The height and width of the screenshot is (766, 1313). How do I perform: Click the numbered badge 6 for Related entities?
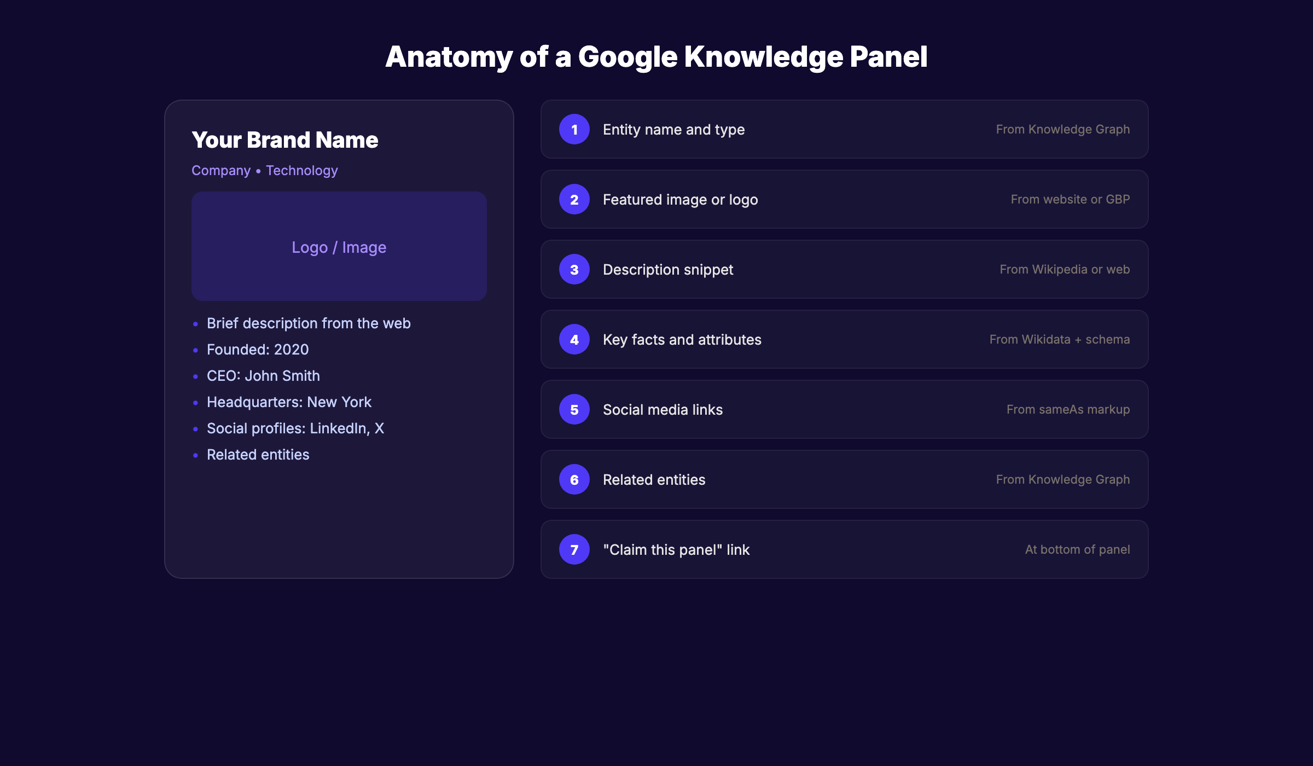[x=574, y=479]
